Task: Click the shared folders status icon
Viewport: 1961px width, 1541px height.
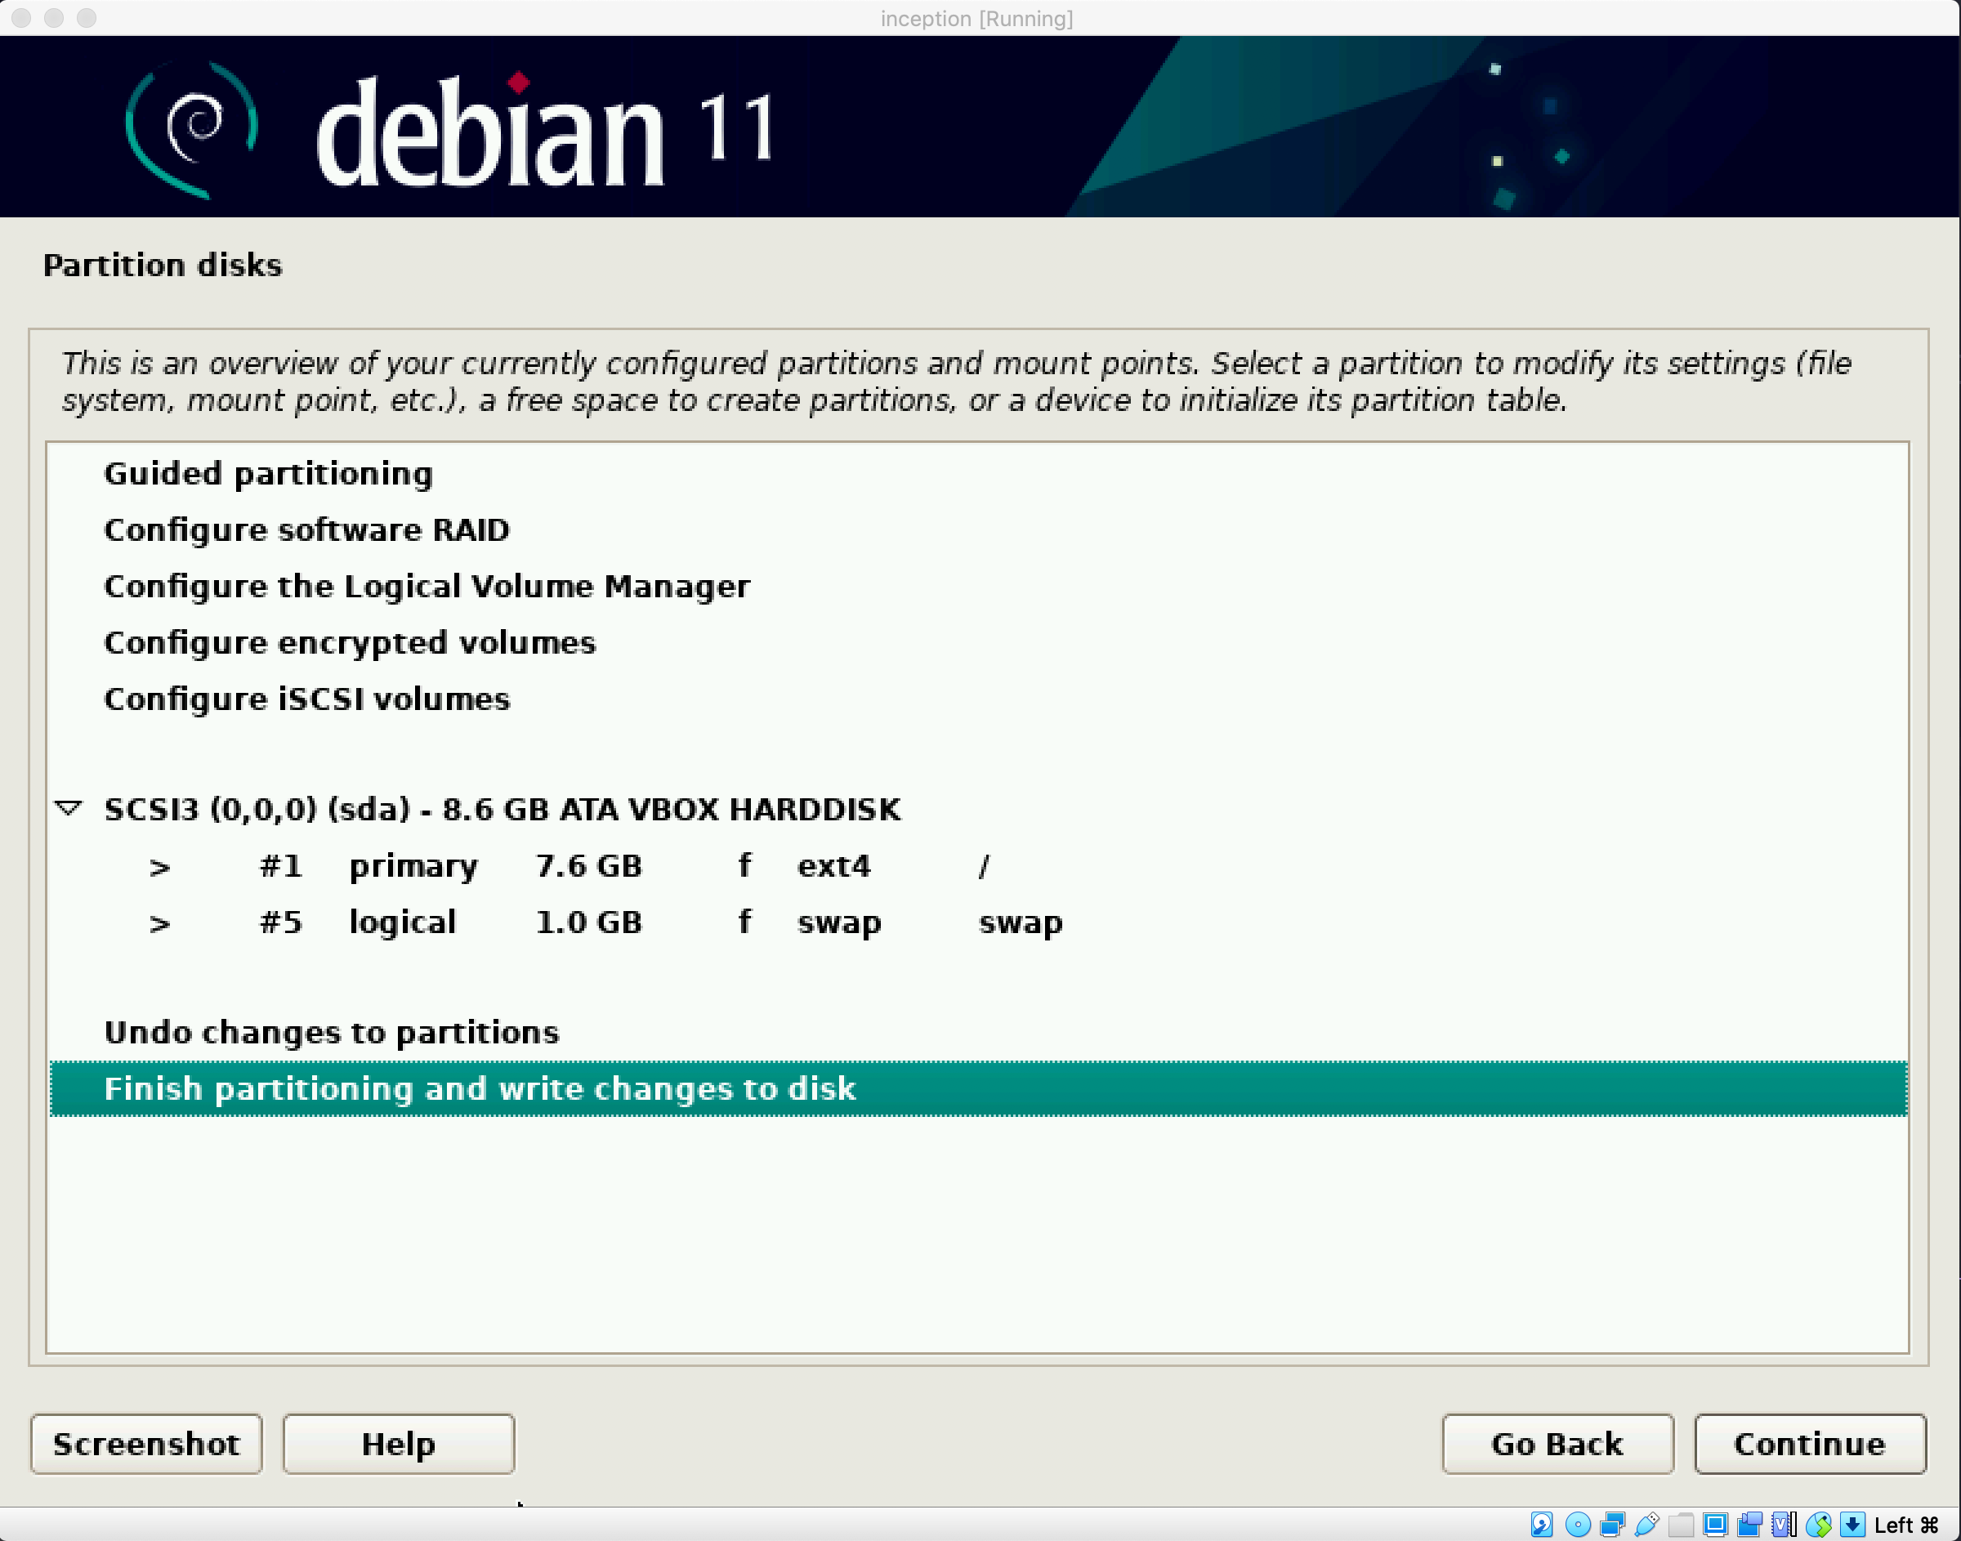Action: pos(1681,1525)
